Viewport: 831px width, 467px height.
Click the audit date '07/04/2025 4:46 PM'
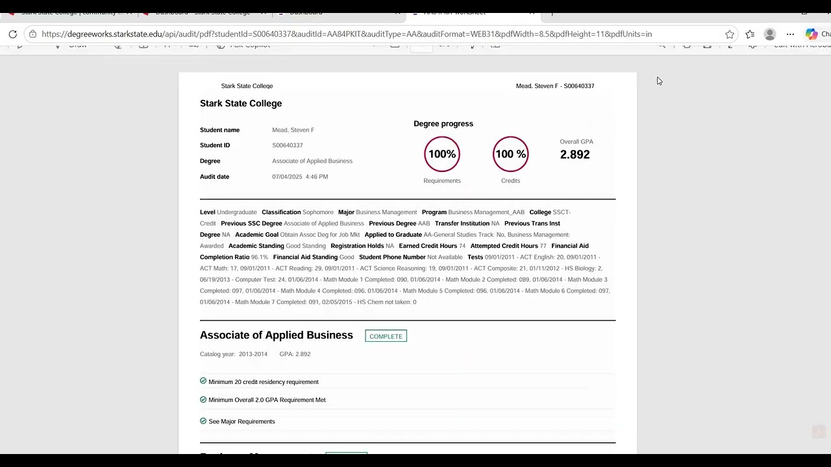(300, 176)
